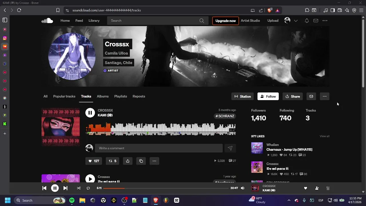The image size is (366, 206).
Task: Skip to previous track in player bar
Action: tap(44, 188)
